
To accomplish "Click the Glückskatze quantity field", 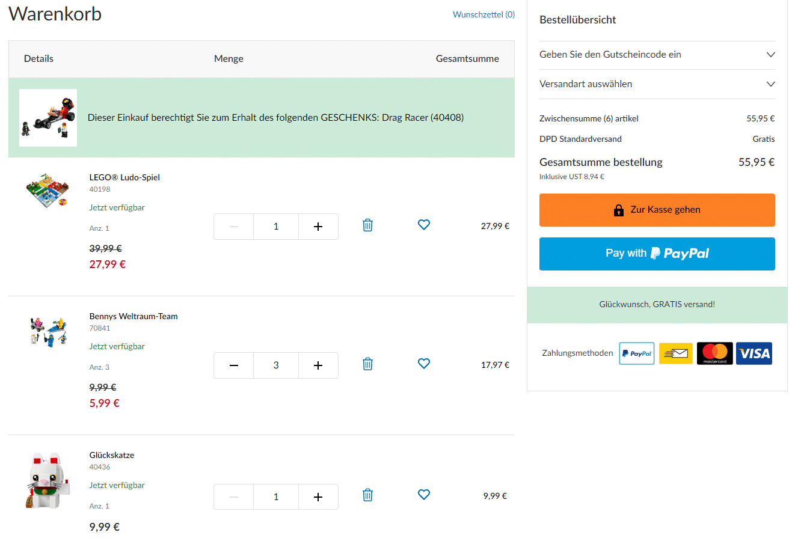I will pos(276,497).
